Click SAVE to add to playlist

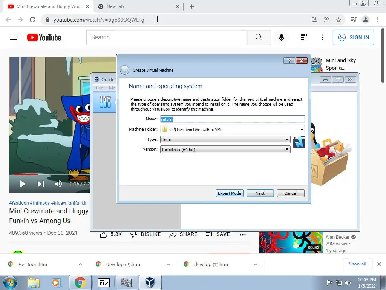[x=218, y=234]
